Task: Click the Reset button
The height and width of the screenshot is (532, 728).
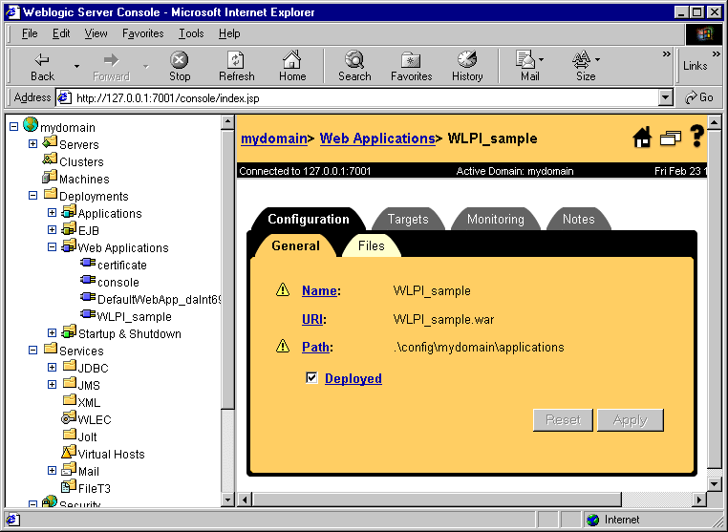Action: pos(563,420)
